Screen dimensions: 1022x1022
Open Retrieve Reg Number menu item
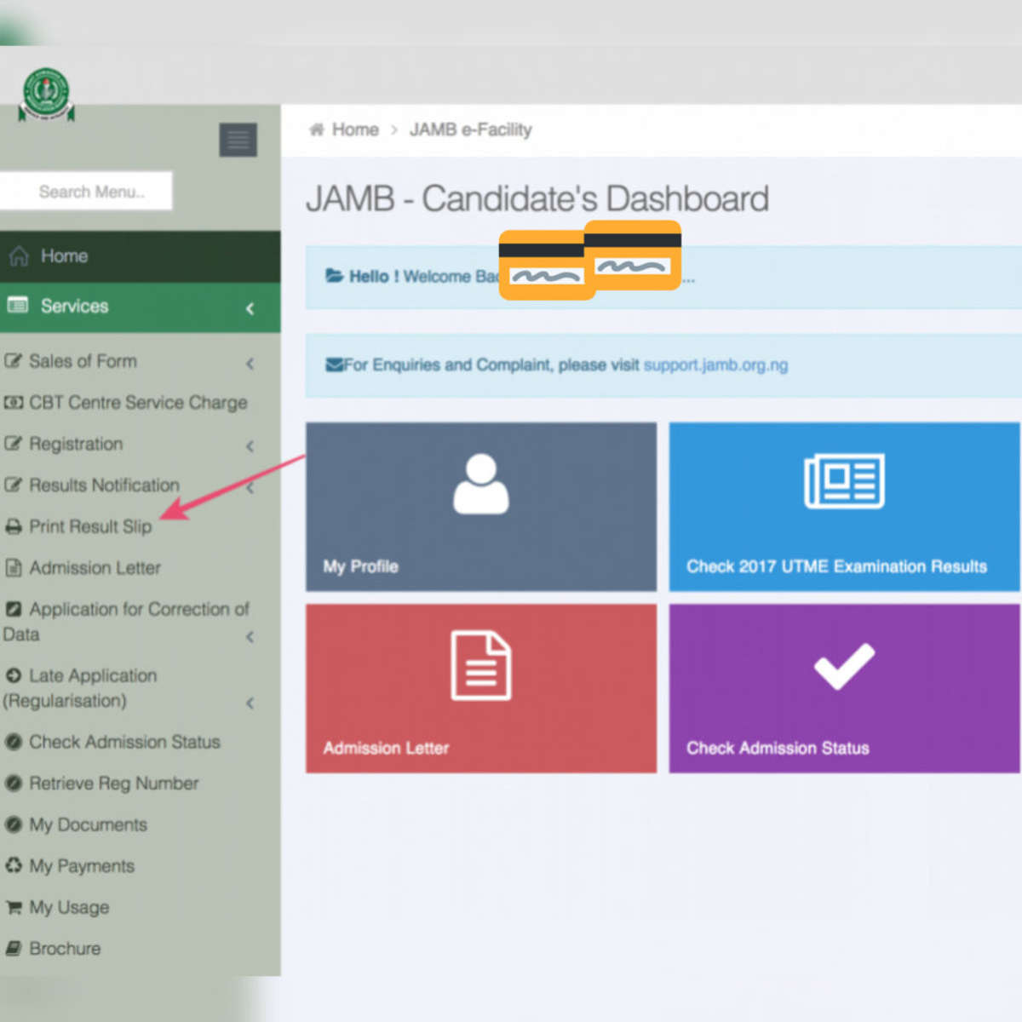point(113,784)
